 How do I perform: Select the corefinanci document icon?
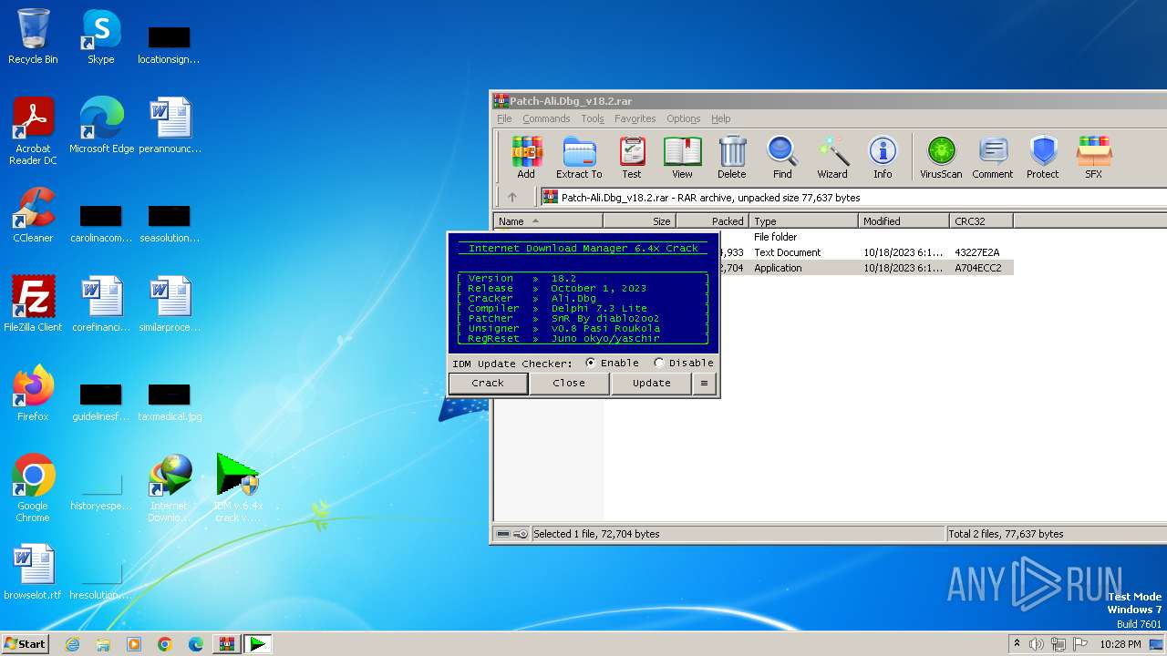click(101, 304)
